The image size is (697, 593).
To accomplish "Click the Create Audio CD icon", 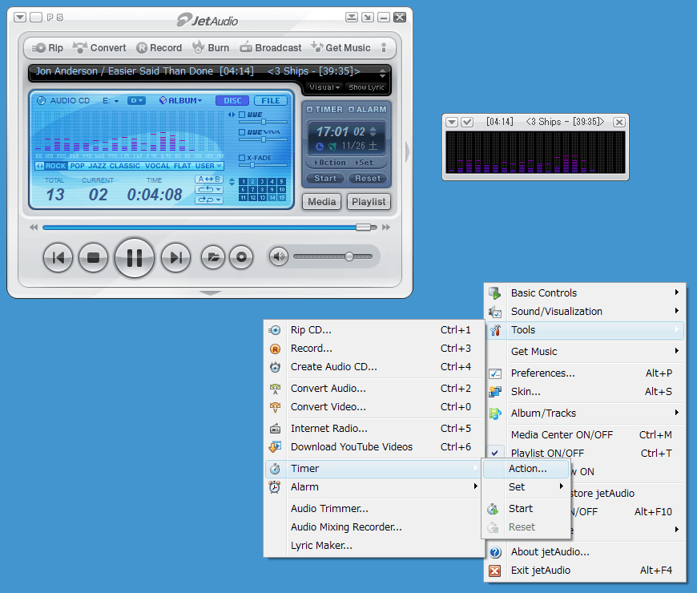I will pyautogui.click(x=275, y=367).
